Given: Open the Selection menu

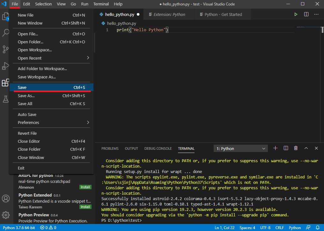Looking at the screenshot, I should click(x=43, y=4).
